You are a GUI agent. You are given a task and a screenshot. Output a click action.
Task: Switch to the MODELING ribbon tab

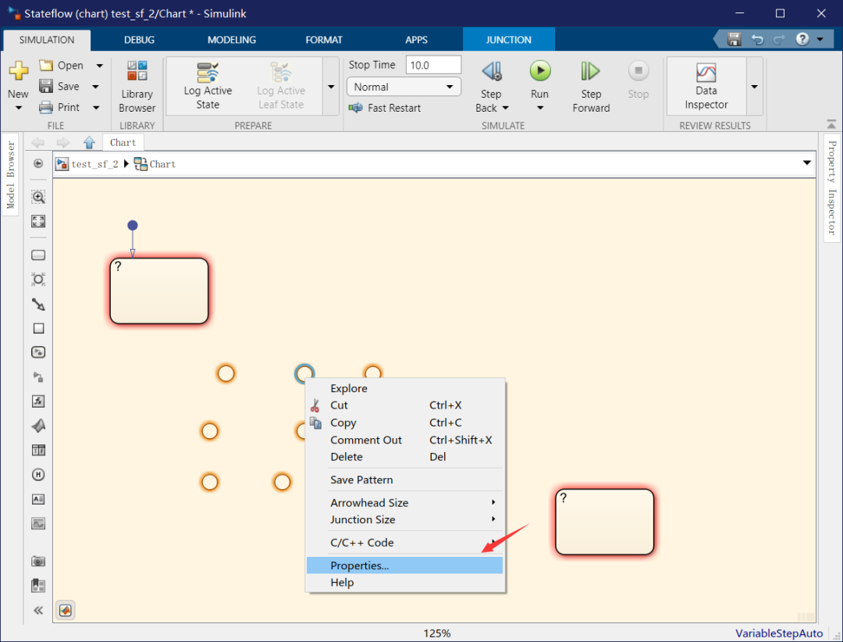232,40
